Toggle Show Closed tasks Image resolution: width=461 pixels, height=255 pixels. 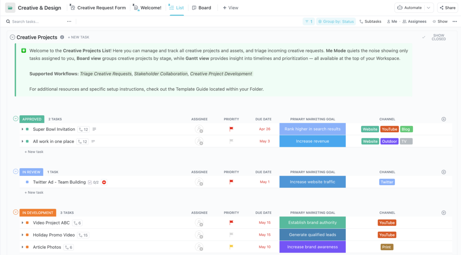pos(438,37)
